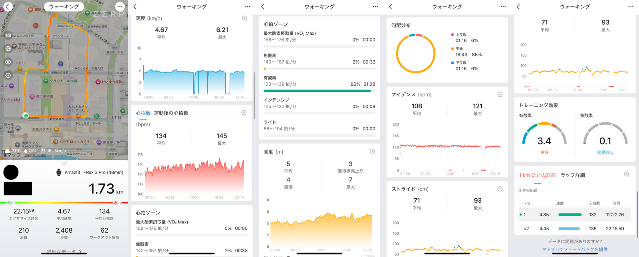Tap the scrollbar beside the heart rate card

[x=254, y=95]
